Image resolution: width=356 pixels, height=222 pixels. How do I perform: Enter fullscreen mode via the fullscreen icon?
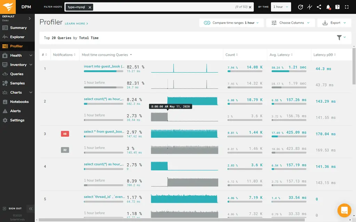tap(346, 7)
